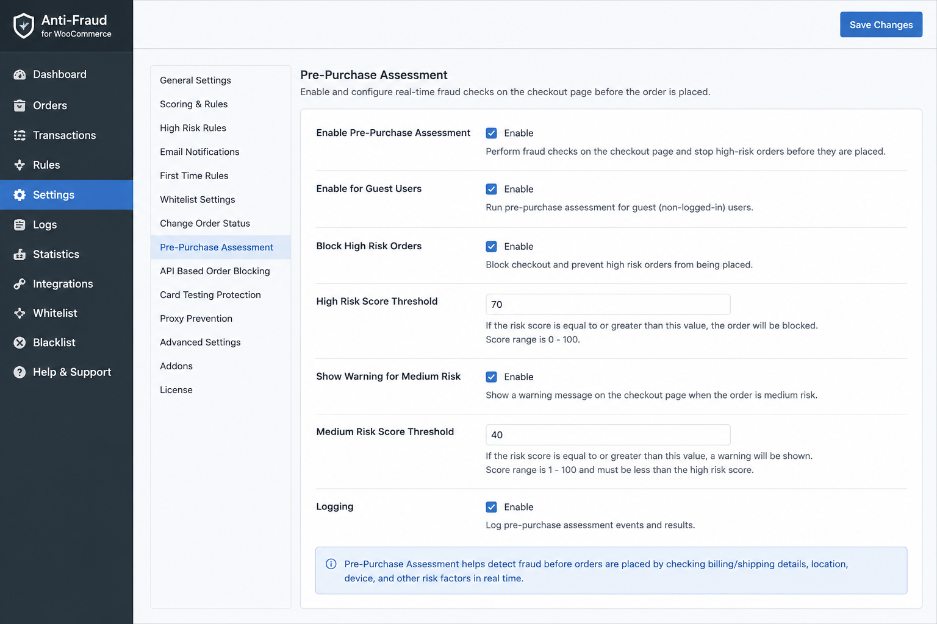937x624 pixels.
Task: Go to Dashboard in sidebar
Action: (66, 74)
